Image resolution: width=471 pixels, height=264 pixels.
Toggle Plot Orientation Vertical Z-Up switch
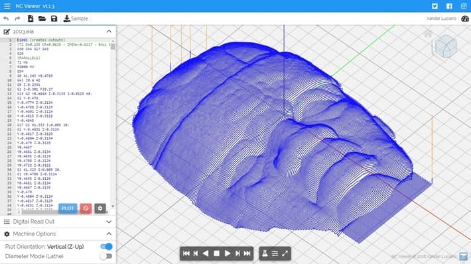click(106, 247)
